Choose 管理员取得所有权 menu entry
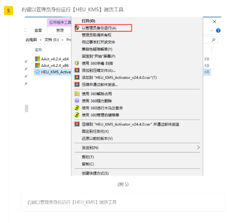 pos(97,35)
